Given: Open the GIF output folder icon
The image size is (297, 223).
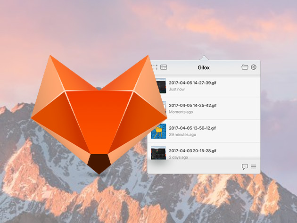Looking at the screenshot, I should (x=245, y=67).
